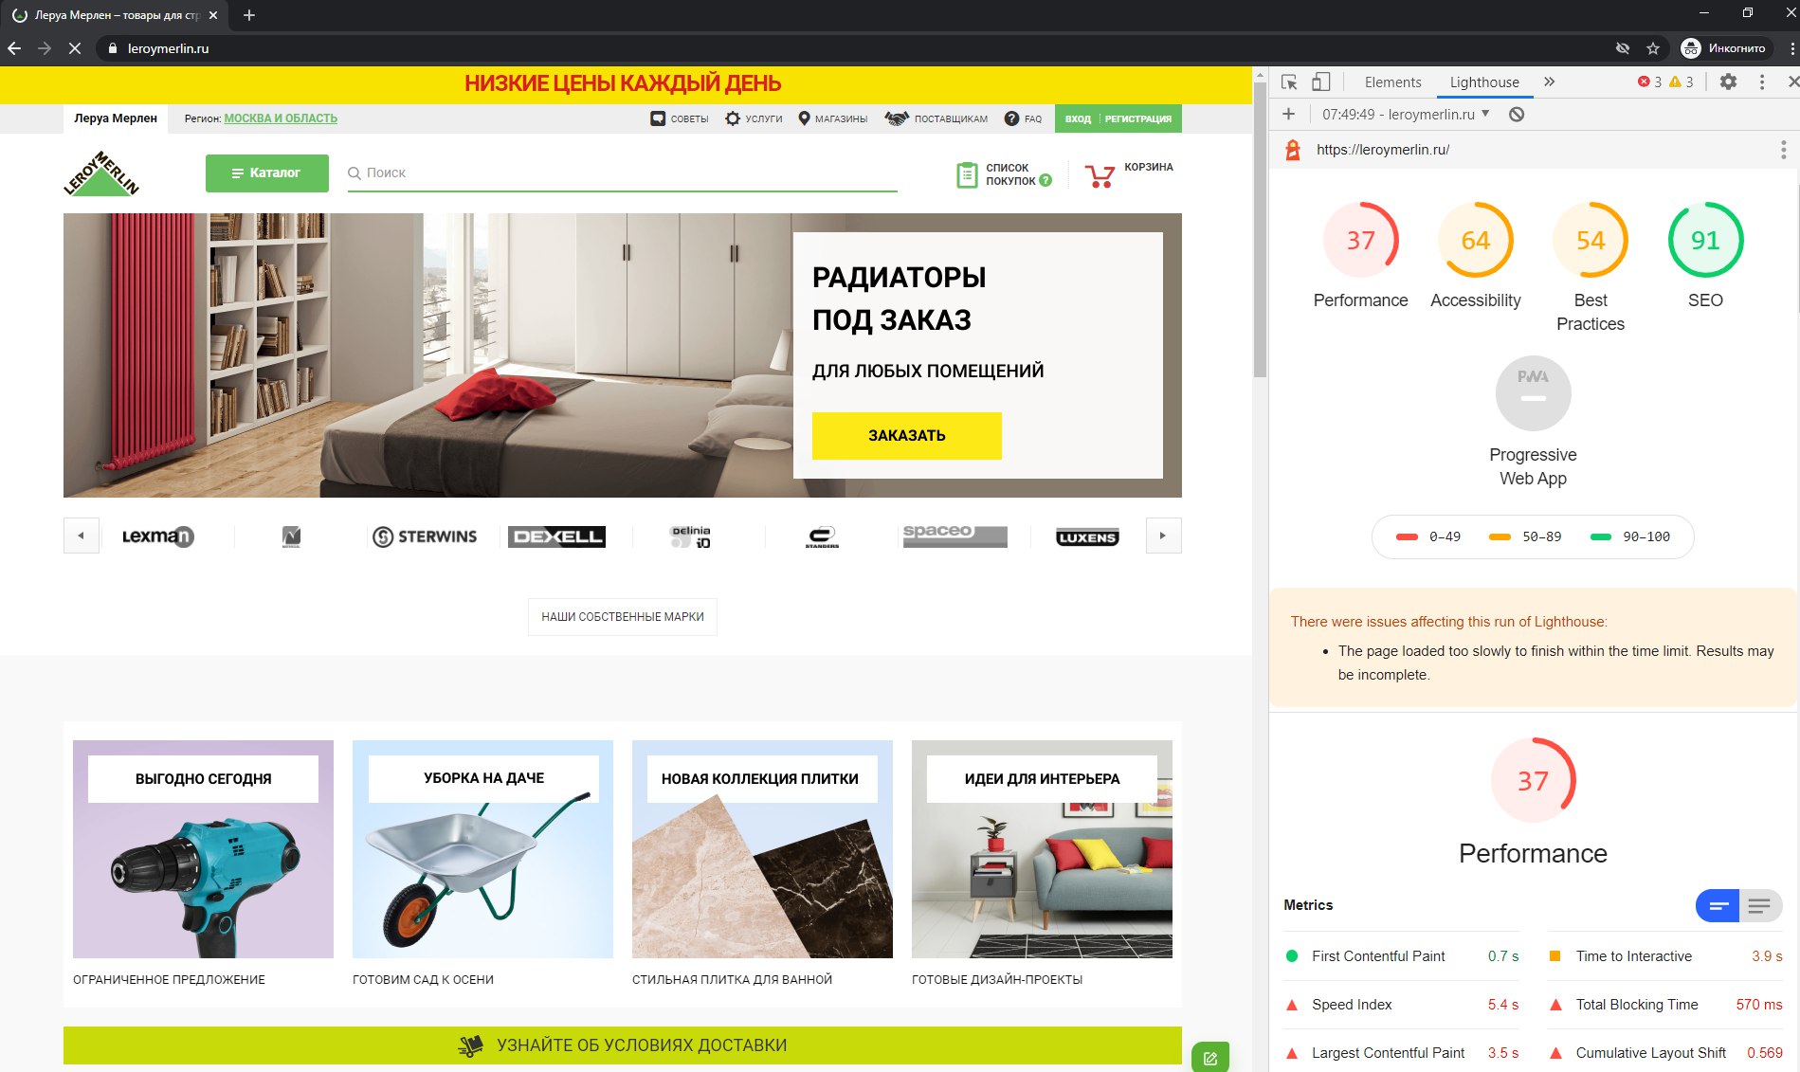
Task: Open ПОСТАВЩИКАМ handshake link
Action: pos(936,118)
